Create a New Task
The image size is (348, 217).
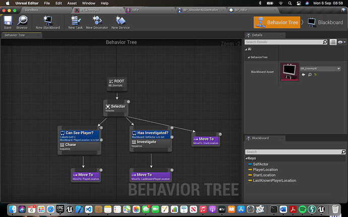[76, 22]
